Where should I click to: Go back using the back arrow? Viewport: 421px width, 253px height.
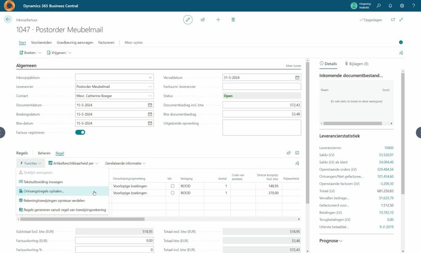pos(8,19)
